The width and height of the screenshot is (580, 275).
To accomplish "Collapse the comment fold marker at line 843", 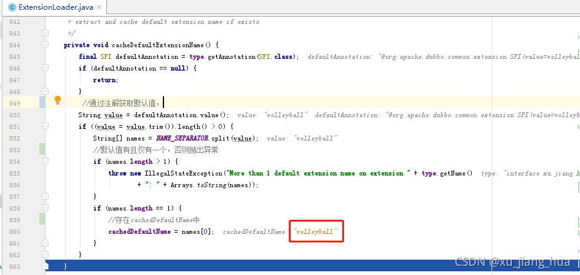I will 45,33.
